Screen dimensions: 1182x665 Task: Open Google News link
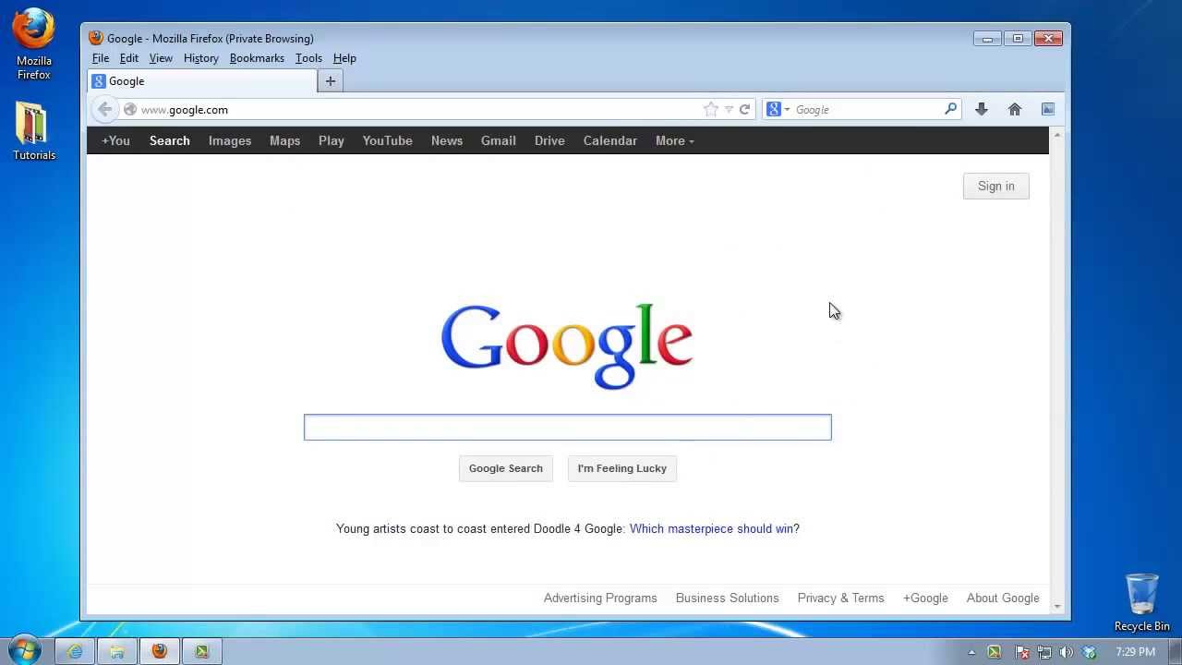pos(447,140)
